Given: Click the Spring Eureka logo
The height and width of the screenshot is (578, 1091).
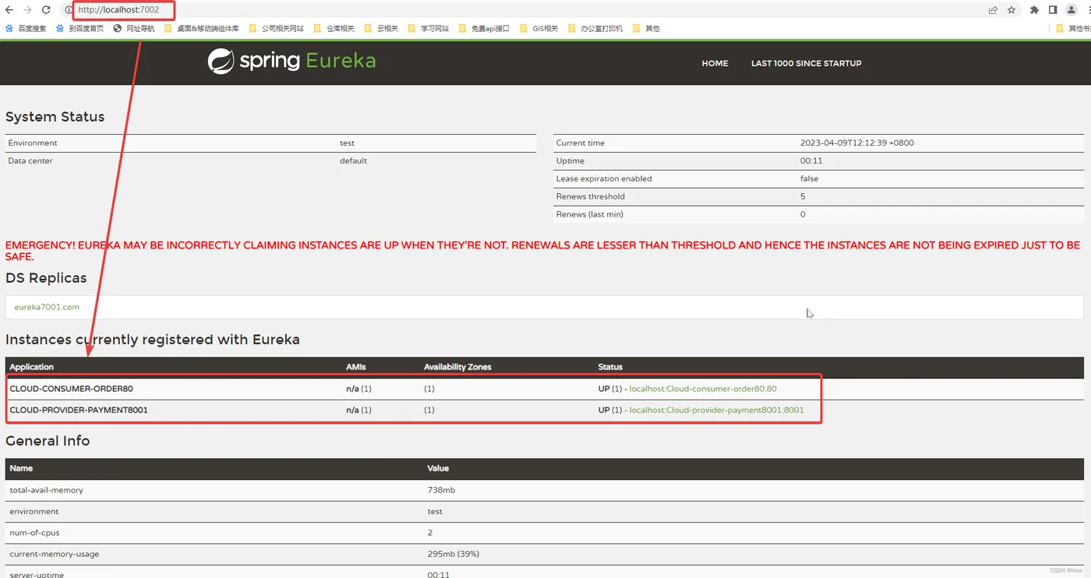Looking at the screenshot, I should 291,62.
